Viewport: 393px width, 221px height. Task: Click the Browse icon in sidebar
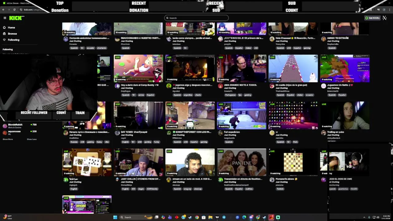click(x=4, y=34)
